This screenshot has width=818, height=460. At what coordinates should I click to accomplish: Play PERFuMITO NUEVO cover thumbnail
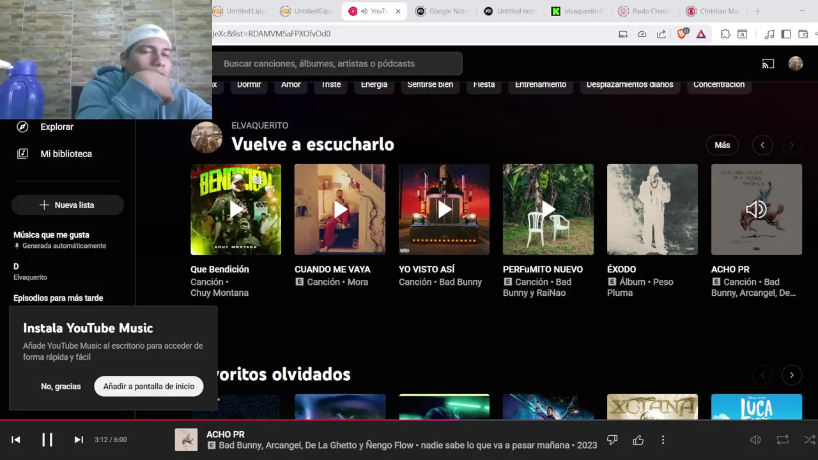(x=548, y=210)
